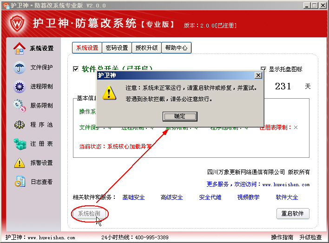Click the warning triangle 报警设置 icon
329x243 pixels.
pyautogui.click(x=20, y=163)
